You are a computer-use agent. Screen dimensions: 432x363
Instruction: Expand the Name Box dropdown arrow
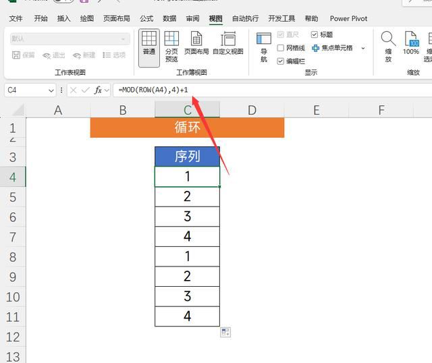[x=51, y=90]
